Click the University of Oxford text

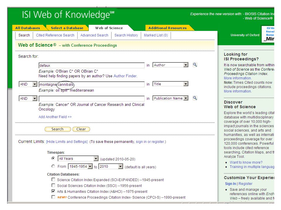tap(245, 35)
